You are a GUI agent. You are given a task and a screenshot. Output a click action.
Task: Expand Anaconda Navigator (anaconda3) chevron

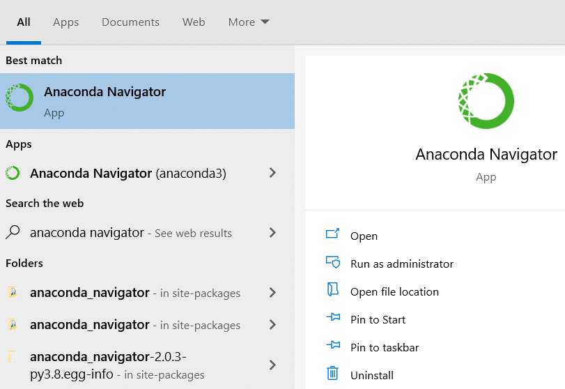[272, 173]
